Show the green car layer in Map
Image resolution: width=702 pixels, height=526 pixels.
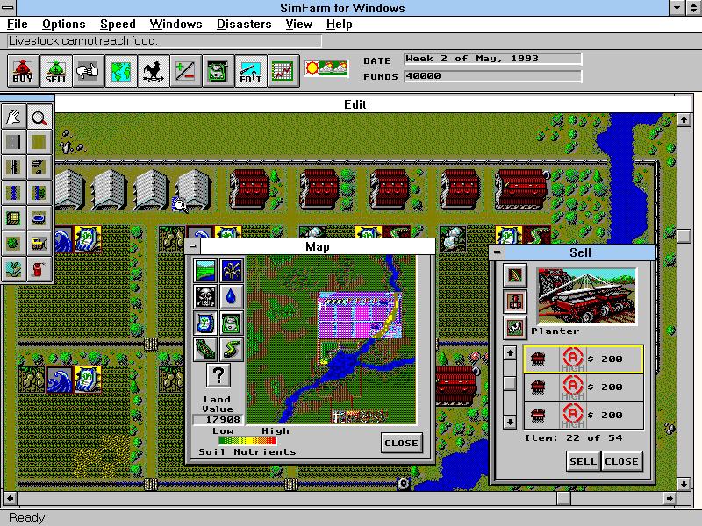click(x=232, y=323)
